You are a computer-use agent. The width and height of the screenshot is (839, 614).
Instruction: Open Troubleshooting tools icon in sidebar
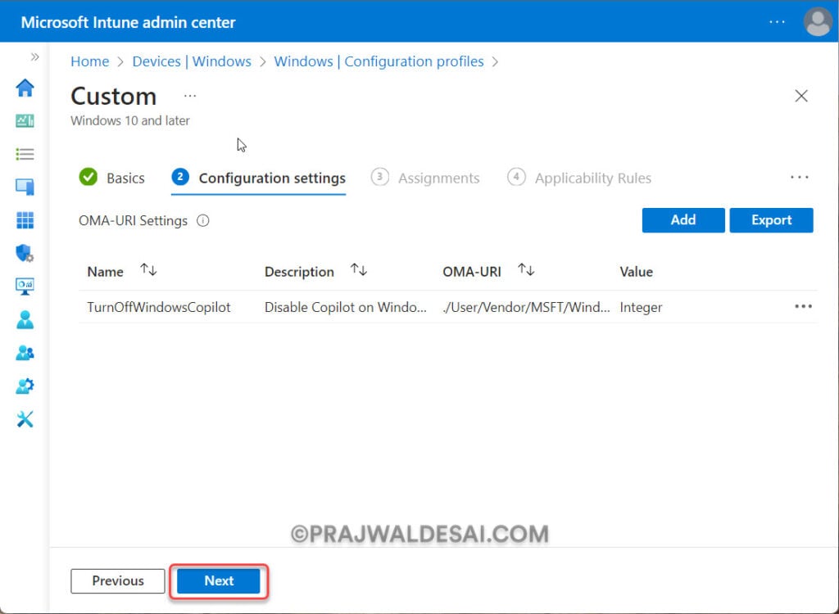pos(25,419)
